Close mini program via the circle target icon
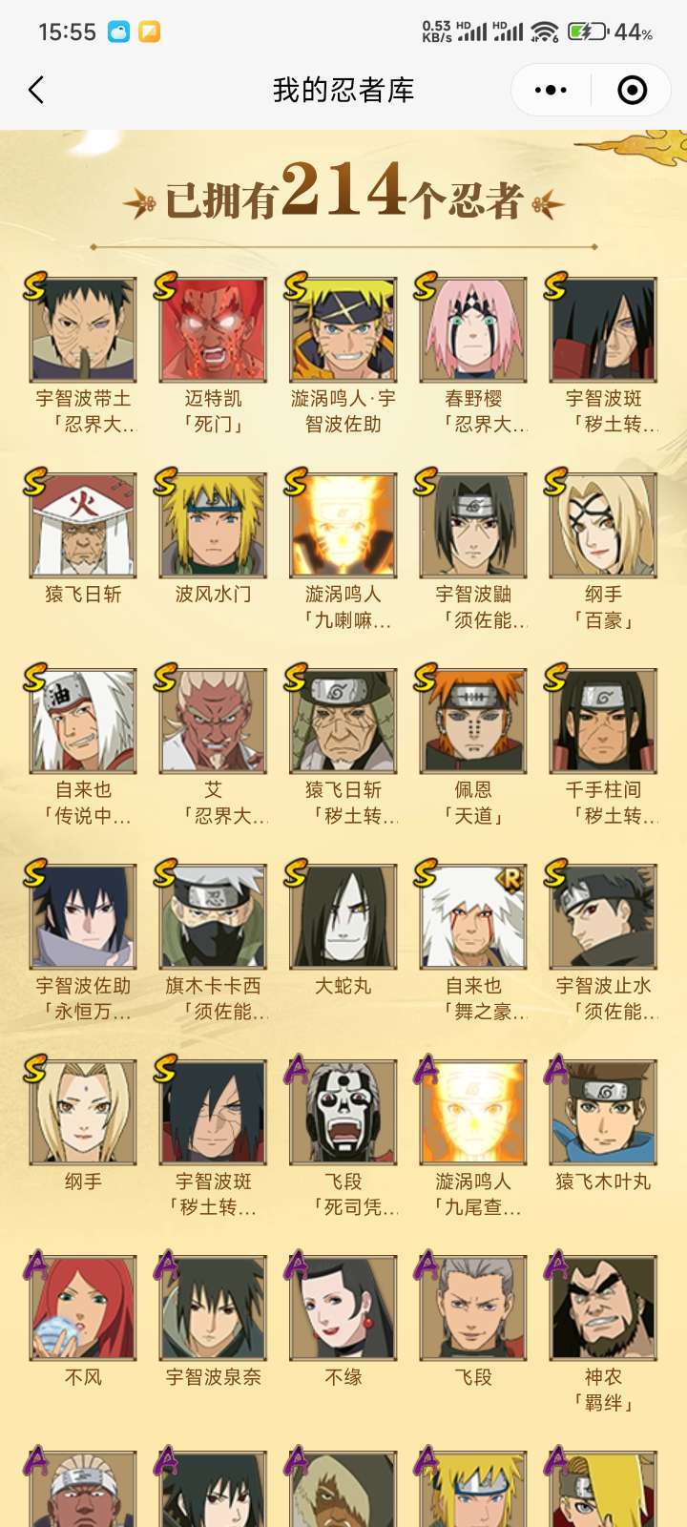The height and width of the screenshot is (1527, 687). point(632,91)
